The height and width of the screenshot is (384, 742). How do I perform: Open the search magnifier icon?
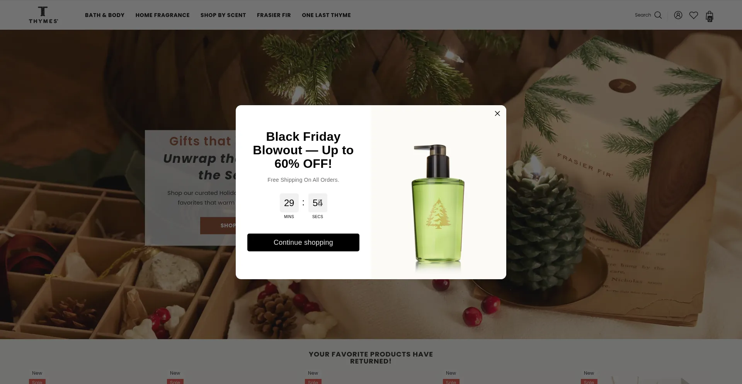point(658,15)
